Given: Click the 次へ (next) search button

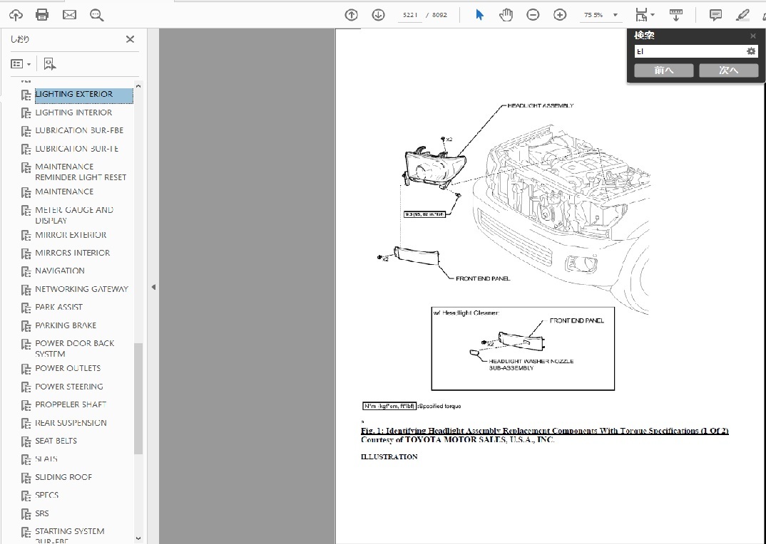Looking at the screenshot, I should pos(728,70).
